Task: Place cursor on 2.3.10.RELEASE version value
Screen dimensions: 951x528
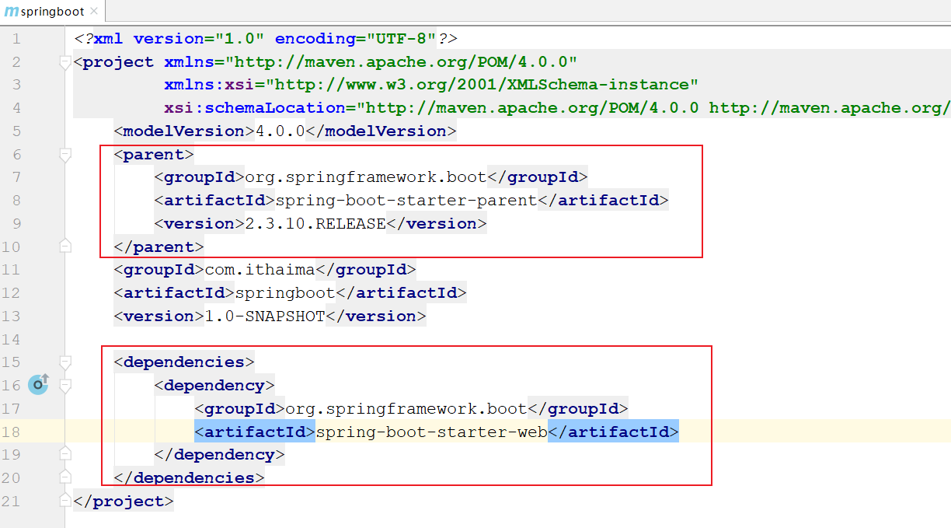Action: pyautogui.click(x=315, y=224)
